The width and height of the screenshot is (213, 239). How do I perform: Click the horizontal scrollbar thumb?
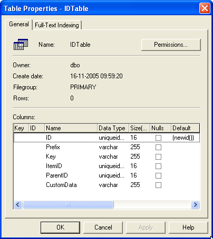point(68,204)
